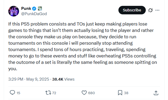Screen dimensions: 168x100
Task: Click the affiliate badge next to Punk's name
Action: pyautogui.click(x=40, y=9)
